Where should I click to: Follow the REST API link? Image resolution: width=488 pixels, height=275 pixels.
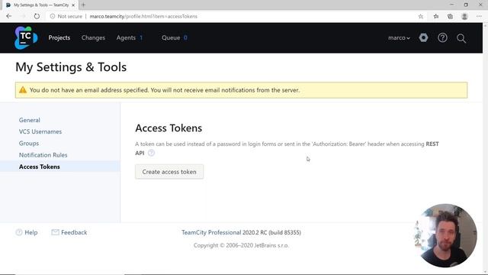pos(432,144)
